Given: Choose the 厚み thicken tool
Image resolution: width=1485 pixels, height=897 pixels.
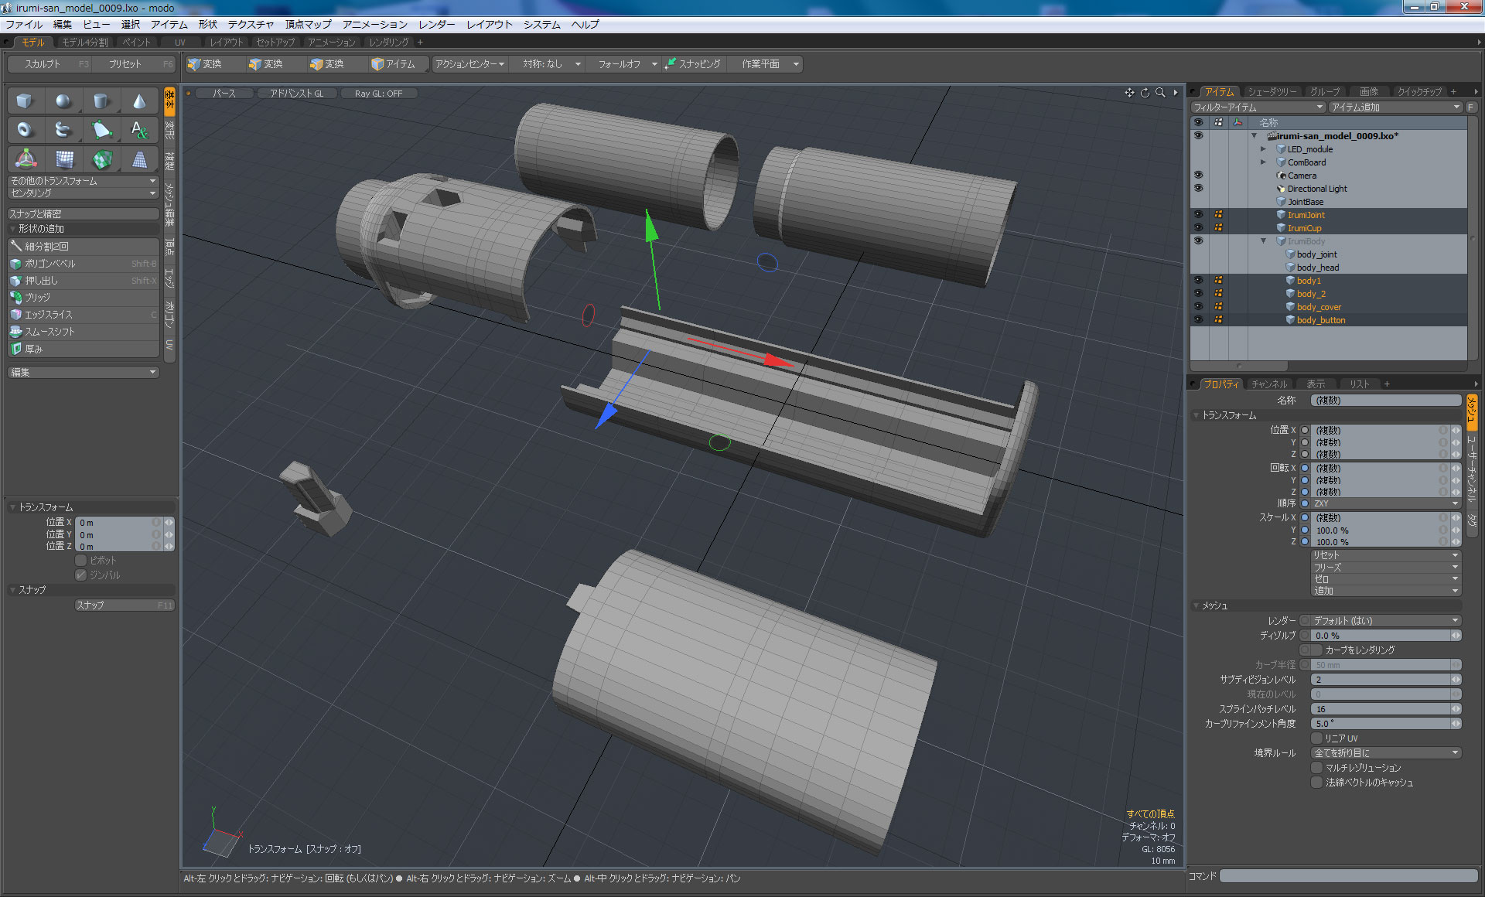Looking at the screenshot, I should [x=84, y=349].
